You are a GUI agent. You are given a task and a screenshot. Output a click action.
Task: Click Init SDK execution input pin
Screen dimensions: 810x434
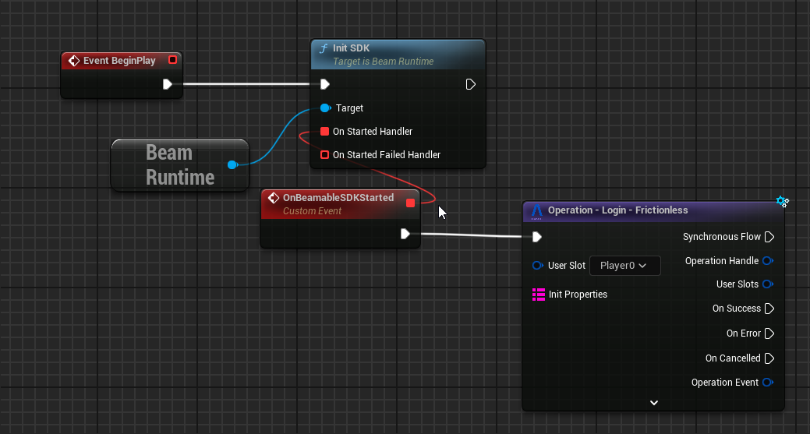pos(325,84)
